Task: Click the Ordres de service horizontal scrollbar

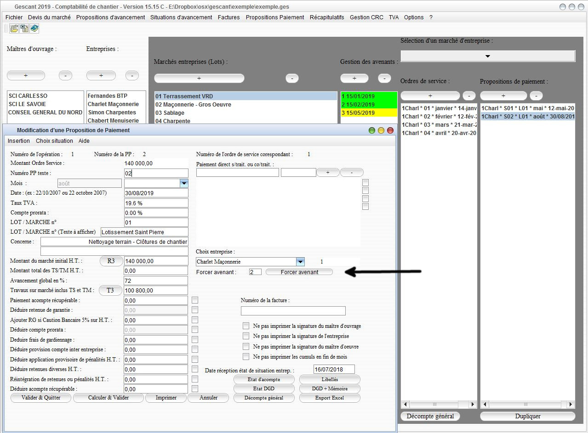Action: point(439,405)
